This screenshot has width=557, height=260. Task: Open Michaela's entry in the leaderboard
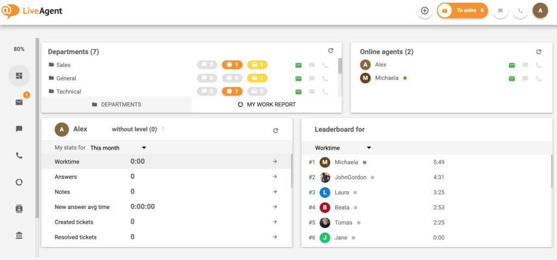346,162
